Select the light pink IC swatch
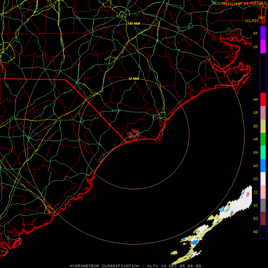Viewport: 268px width, 268px height. (263, 192)
